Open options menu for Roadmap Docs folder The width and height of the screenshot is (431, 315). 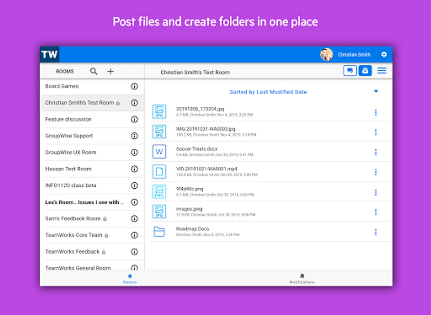click(x=376, y=232)
